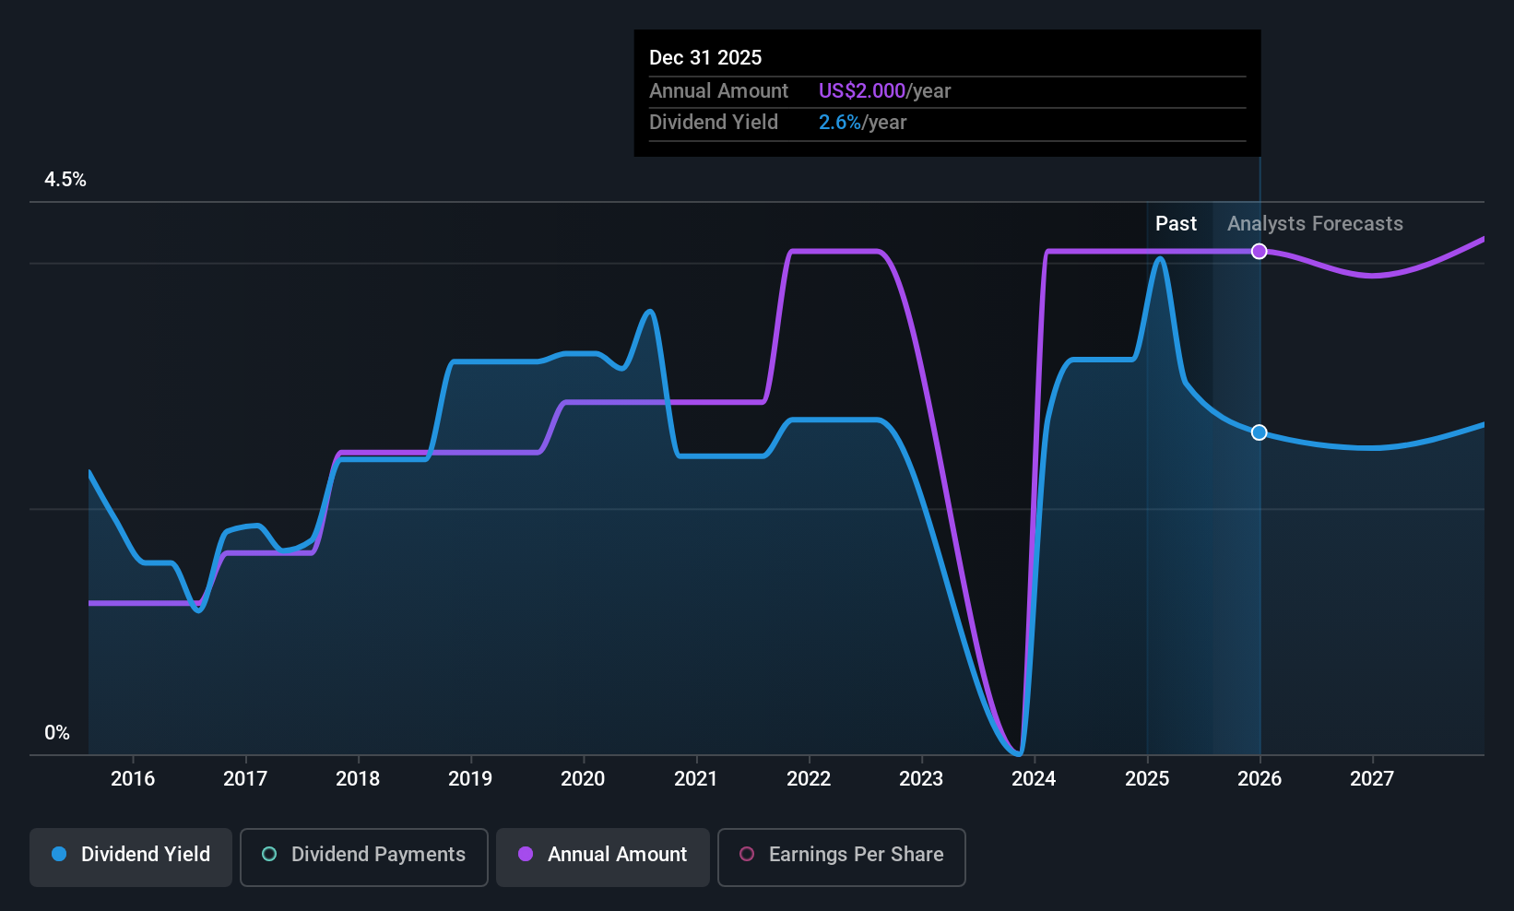
Task: Click the pink Earnings Per Share circle
Action: [x=747, y=854]
